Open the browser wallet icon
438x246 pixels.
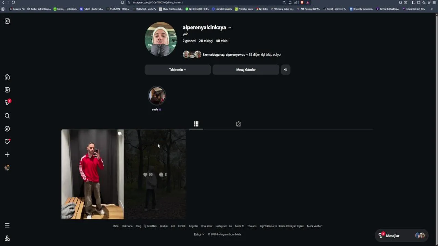tap(418, 2)
